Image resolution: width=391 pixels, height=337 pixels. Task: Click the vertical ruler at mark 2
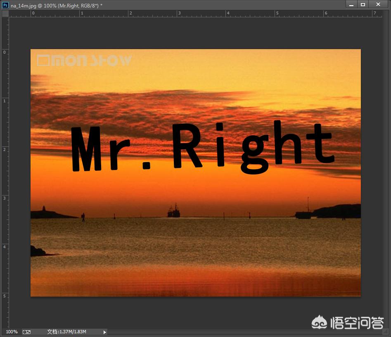(5, 150)
